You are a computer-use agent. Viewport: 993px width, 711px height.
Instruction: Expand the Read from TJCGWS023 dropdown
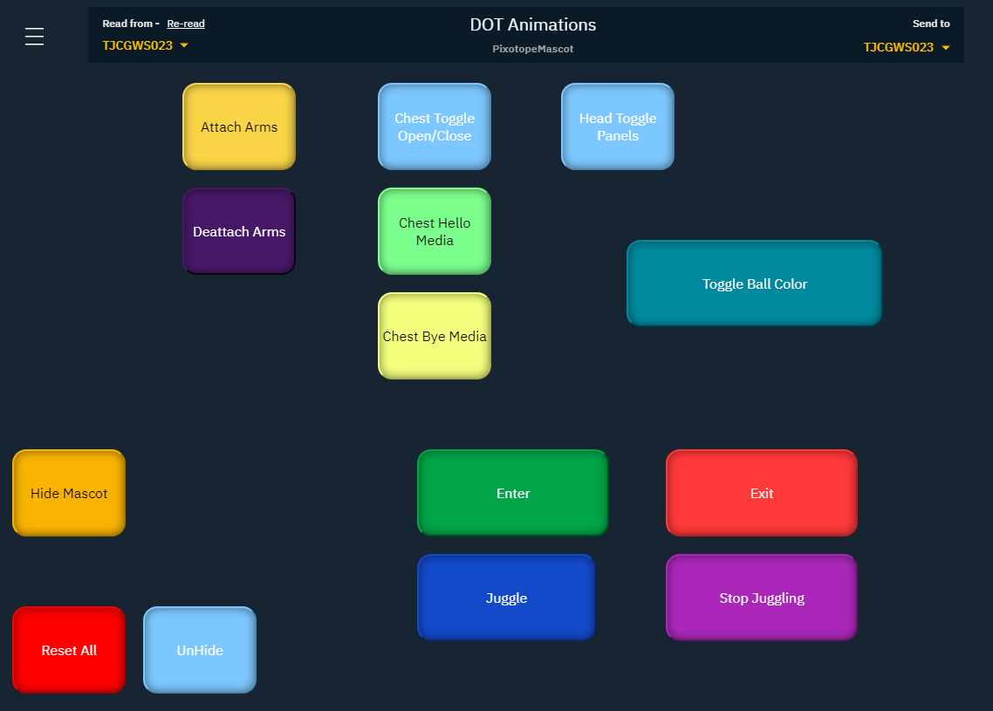click(145, 46)
